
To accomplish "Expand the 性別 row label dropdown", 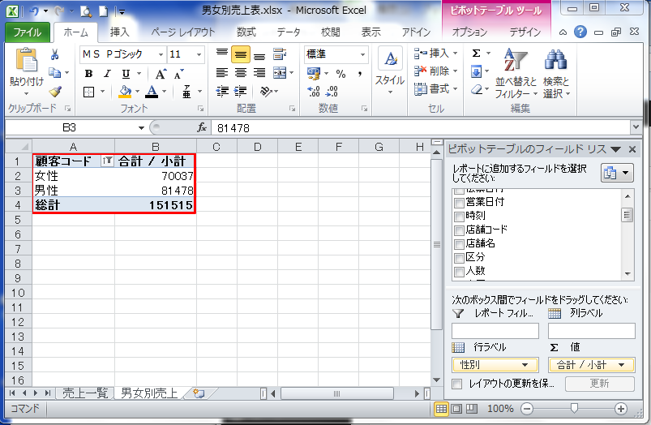I will tap(525, 365).
